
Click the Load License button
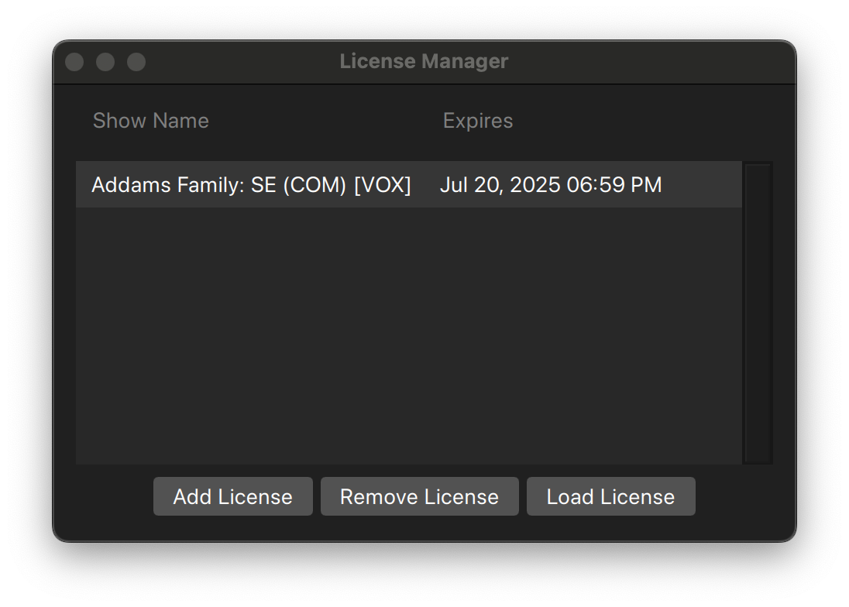(x=610, y=496)
